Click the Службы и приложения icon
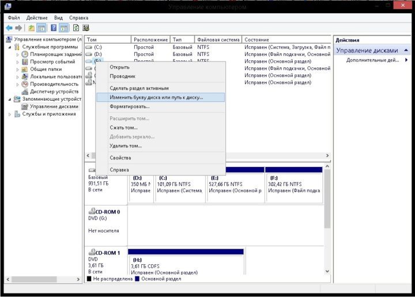The width and height of the screenshot is (415, 297). click(x=17, y=114)
